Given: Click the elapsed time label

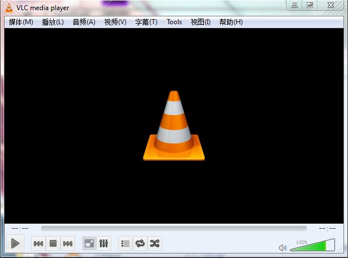Looking at the screenshot, I should click(20, 229).
